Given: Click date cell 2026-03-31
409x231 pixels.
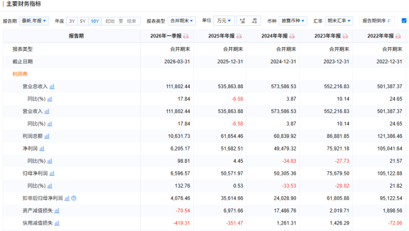Looking at the screenshot, I should (x=177, y=62).
